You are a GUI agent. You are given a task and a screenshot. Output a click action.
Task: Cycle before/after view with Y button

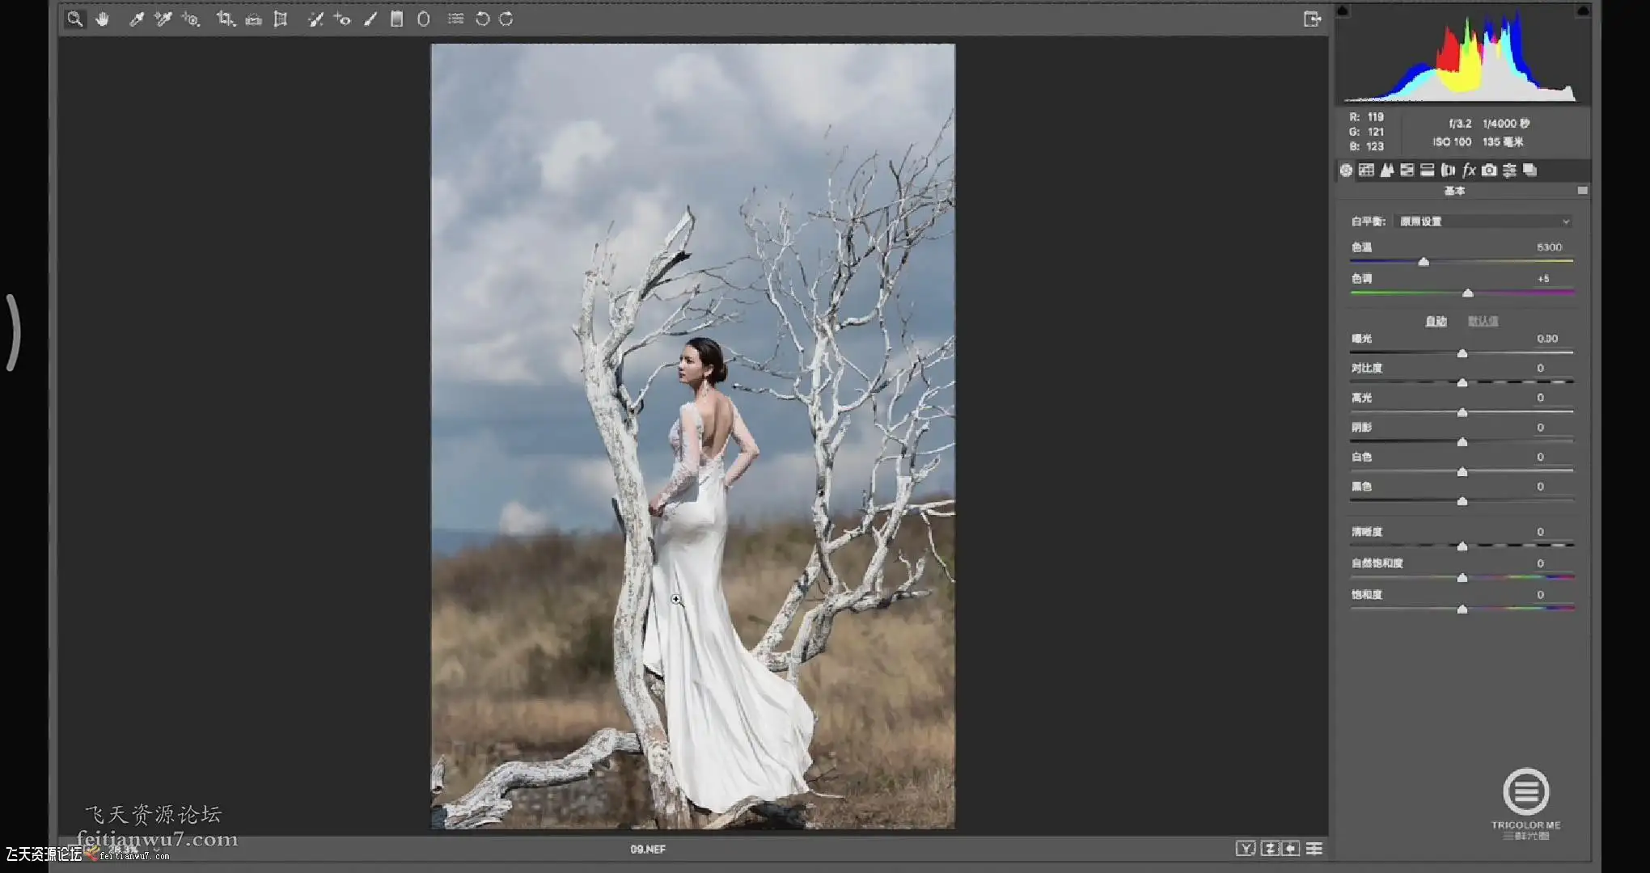[x=1246, y=849]
